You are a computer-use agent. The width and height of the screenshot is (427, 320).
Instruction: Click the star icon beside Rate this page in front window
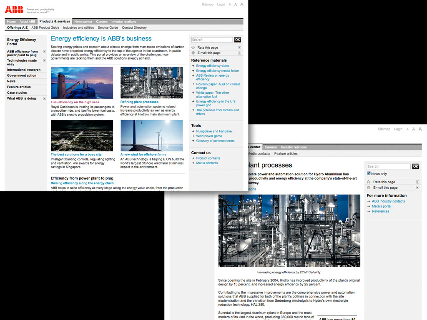193,47
